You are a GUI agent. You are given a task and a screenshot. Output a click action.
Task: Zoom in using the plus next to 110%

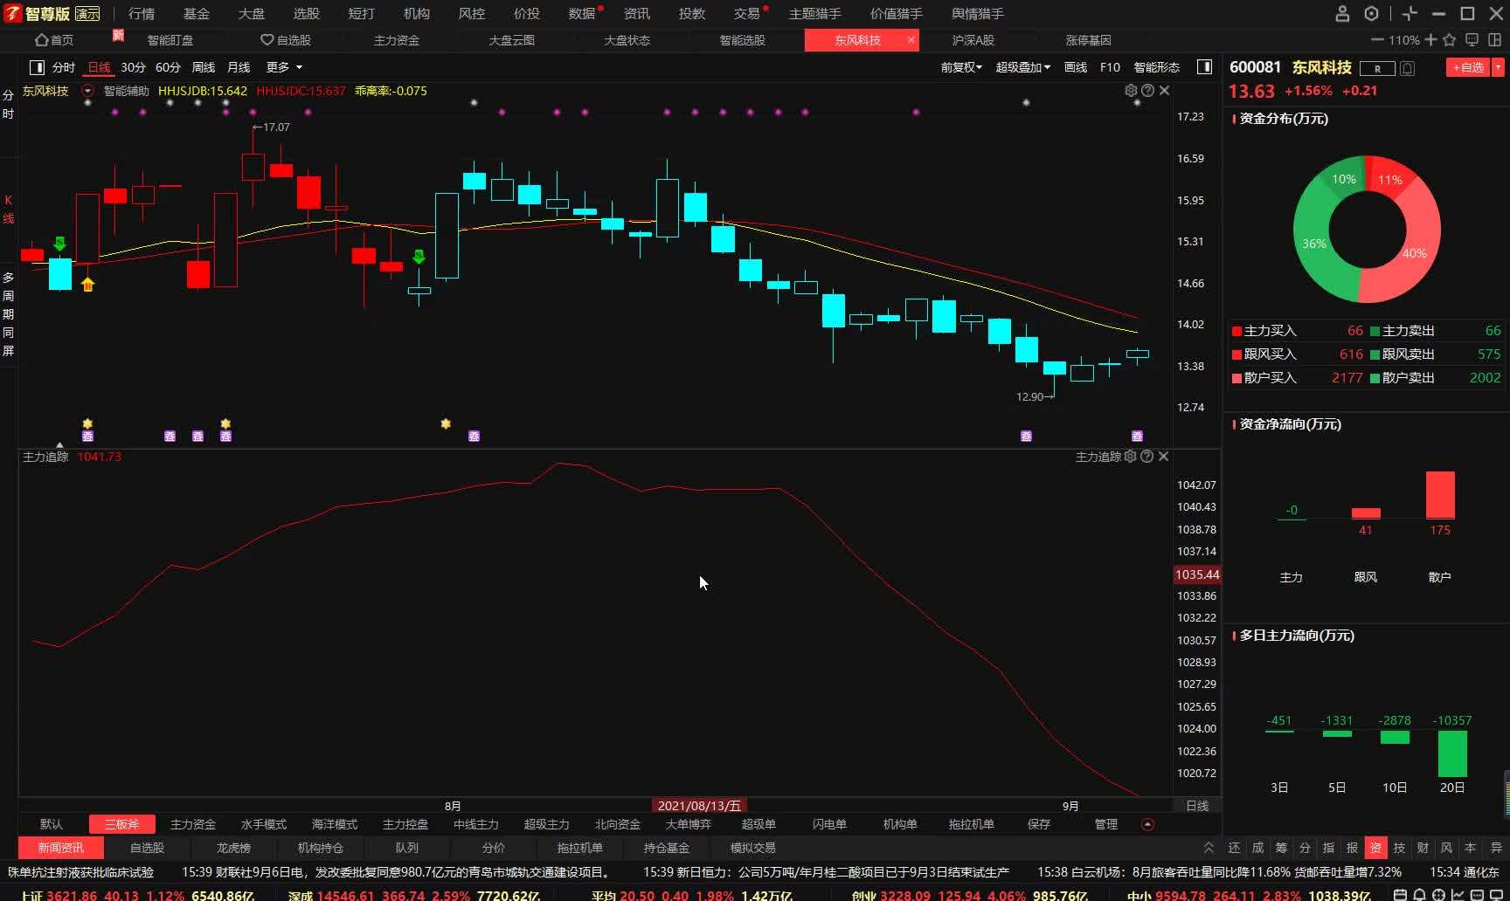coord(1430,40)
